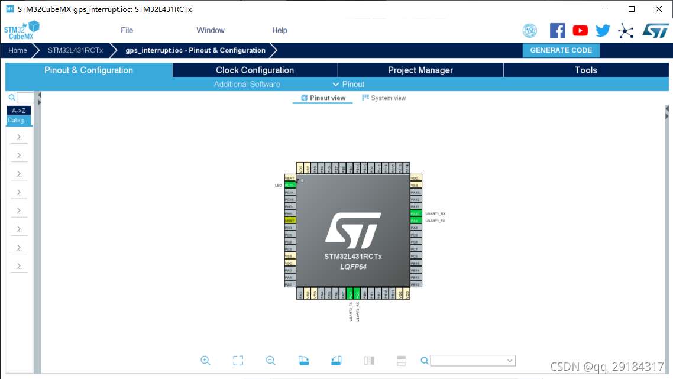Click the Pinout view chip icon
This screenshot has width=673, height=379.
click(305, 98)
